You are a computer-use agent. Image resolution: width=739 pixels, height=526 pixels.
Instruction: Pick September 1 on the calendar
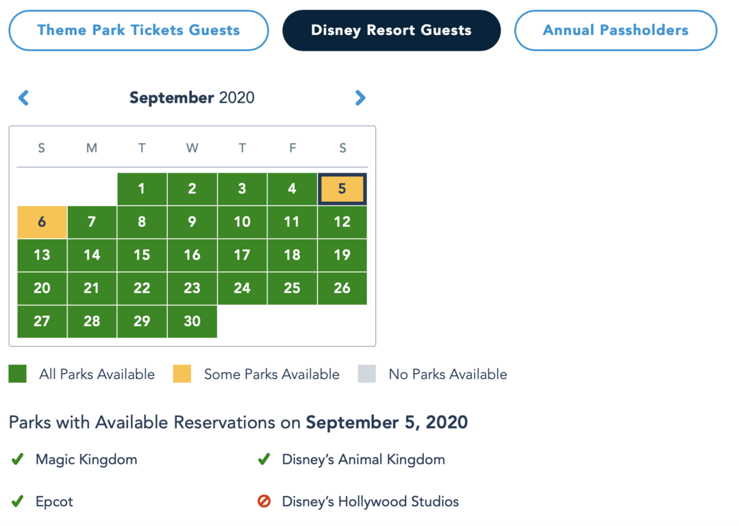tap(142, 189)
